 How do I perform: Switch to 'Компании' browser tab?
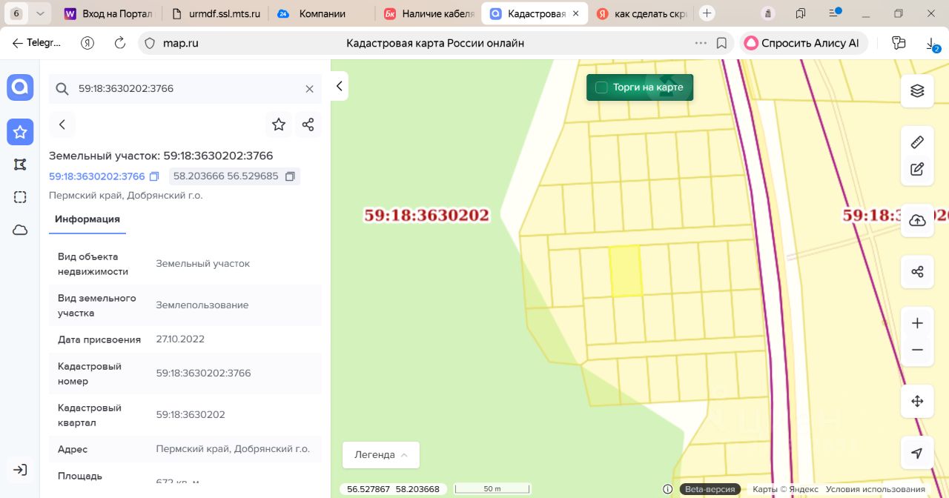[x=322, y=13]
